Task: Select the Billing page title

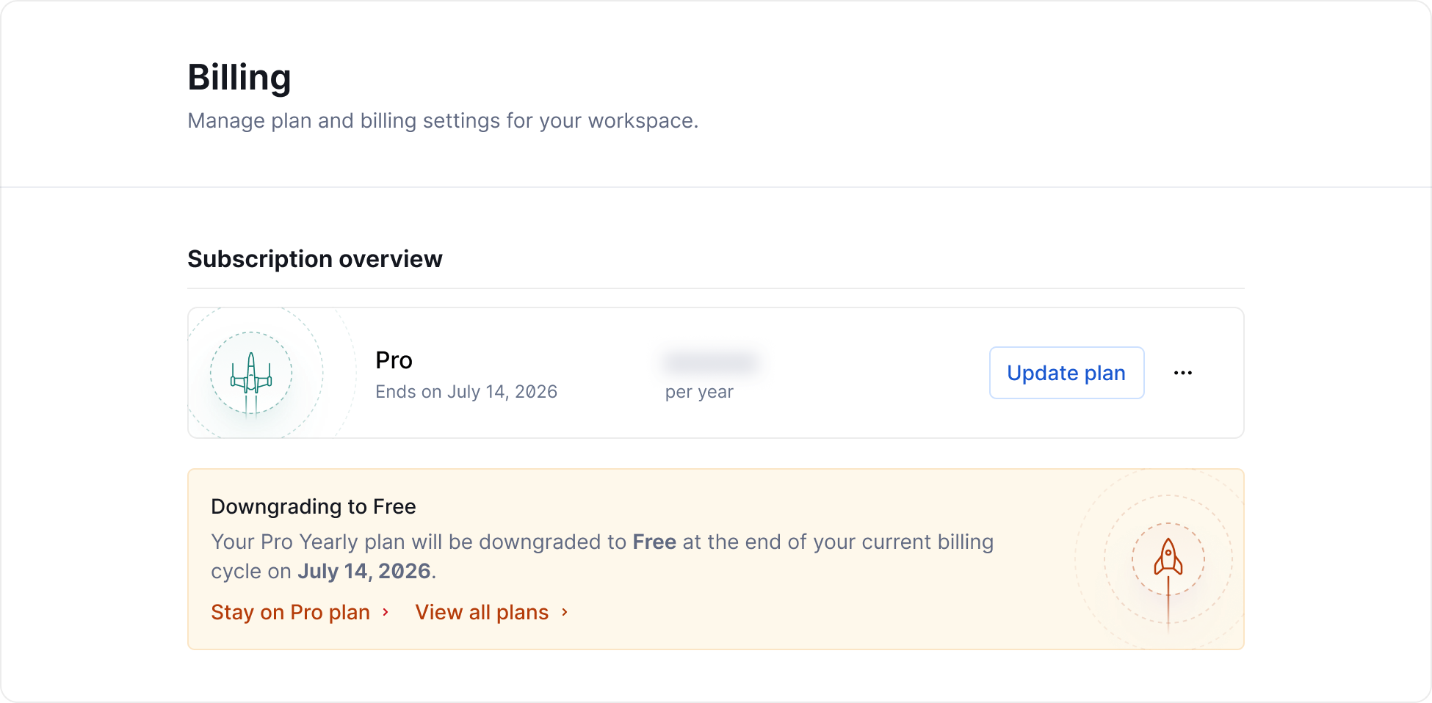Action: (x=239, y=77)
